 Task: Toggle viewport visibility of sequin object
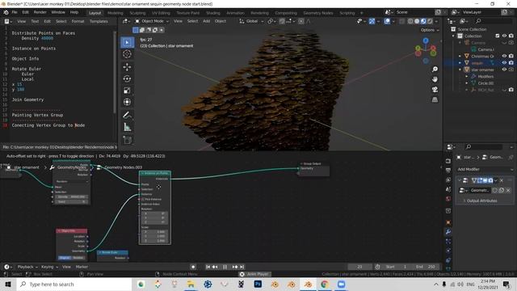coord(504,63)
